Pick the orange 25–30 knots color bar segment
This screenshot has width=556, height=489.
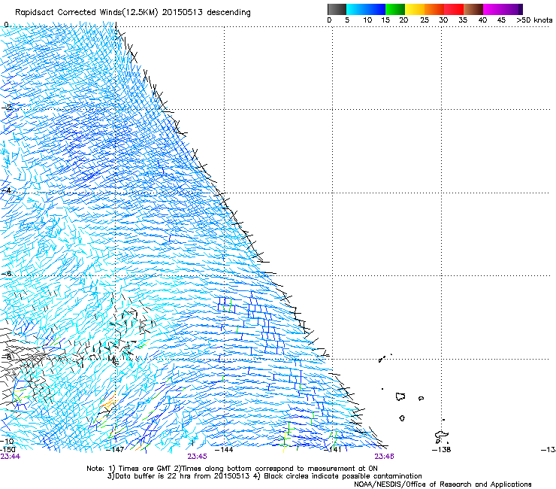(434, 9)
